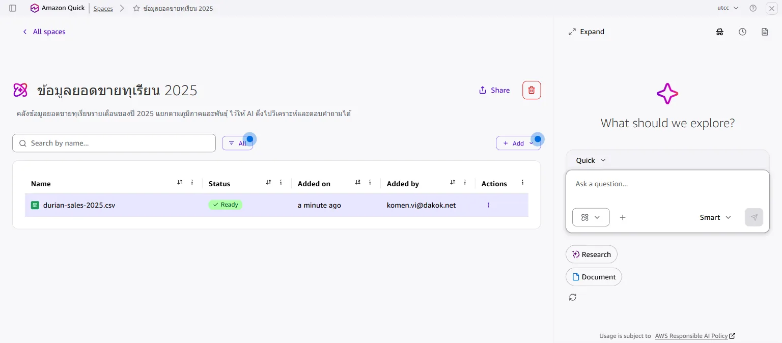Open row actions menu for durian-sales-2025.csv
This screenshot has width=782, height=343.
pos(488,205)
